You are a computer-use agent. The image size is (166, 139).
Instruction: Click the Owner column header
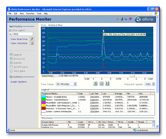pyautogui.click(x=82, y=122)
